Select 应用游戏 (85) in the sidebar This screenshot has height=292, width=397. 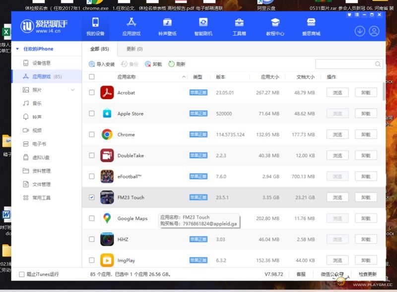pos(47,76)
